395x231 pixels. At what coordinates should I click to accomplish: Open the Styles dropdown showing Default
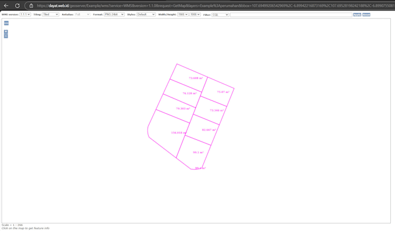tap(146, 15)
